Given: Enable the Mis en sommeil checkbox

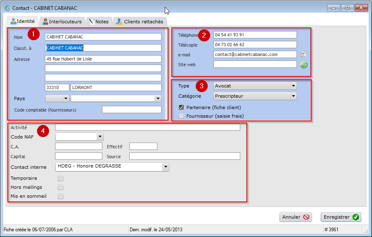Looking at the screenshot, I should 60,197.
